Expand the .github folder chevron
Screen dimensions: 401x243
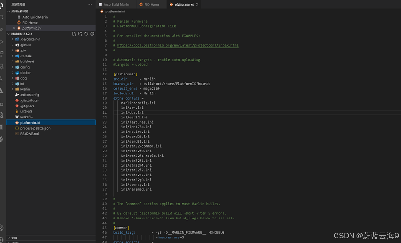click(12, 45)
